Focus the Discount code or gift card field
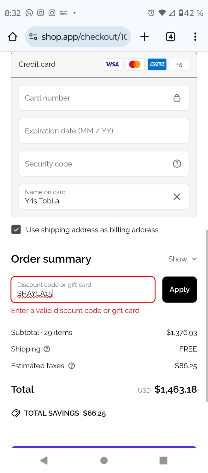This screenshot has width=208, height=473. [x=83, y=289]
